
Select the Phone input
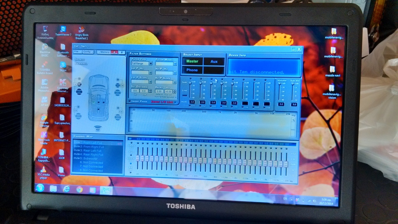[192, 70]
